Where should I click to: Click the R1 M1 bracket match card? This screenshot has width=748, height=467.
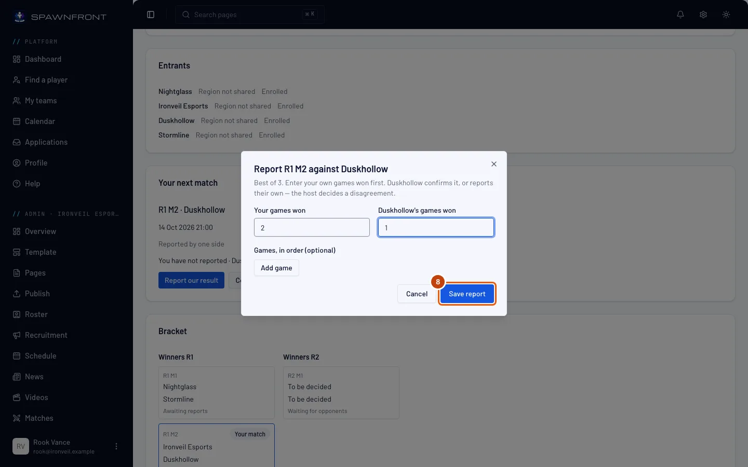click(x=217, y=393)
